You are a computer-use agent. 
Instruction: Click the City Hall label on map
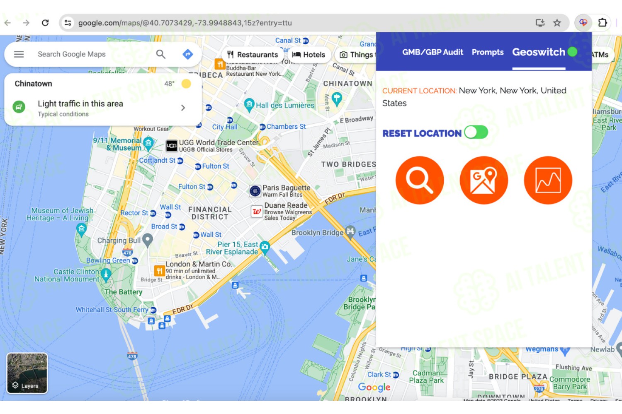(225, 127)
